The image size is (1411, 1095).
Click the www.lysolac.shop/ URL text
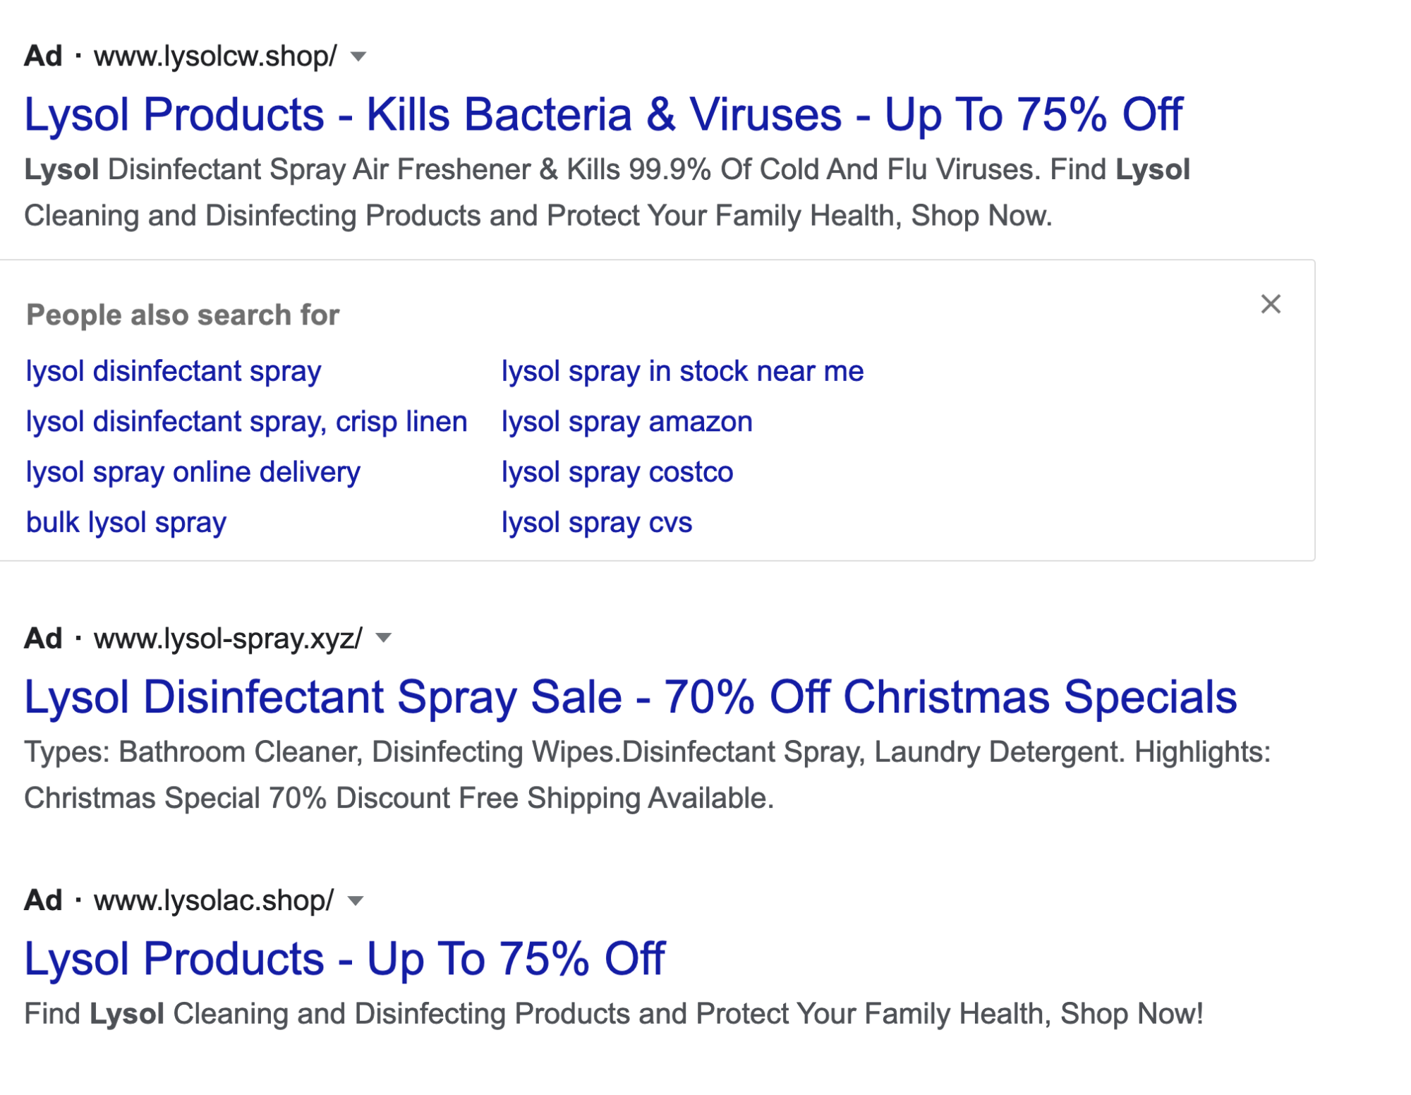pos(213,901)
